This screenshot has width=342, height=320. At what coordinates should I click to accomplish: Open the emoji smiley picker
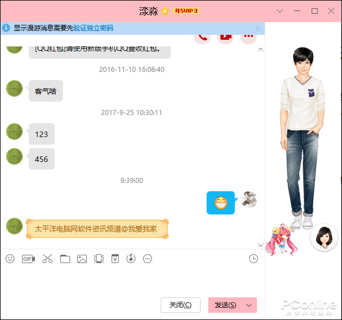(10, 259)
